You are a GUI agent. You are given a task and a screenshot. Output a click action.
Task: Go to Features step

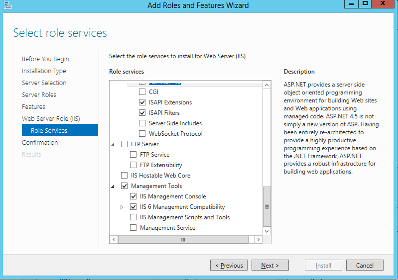tap(33, 107)
